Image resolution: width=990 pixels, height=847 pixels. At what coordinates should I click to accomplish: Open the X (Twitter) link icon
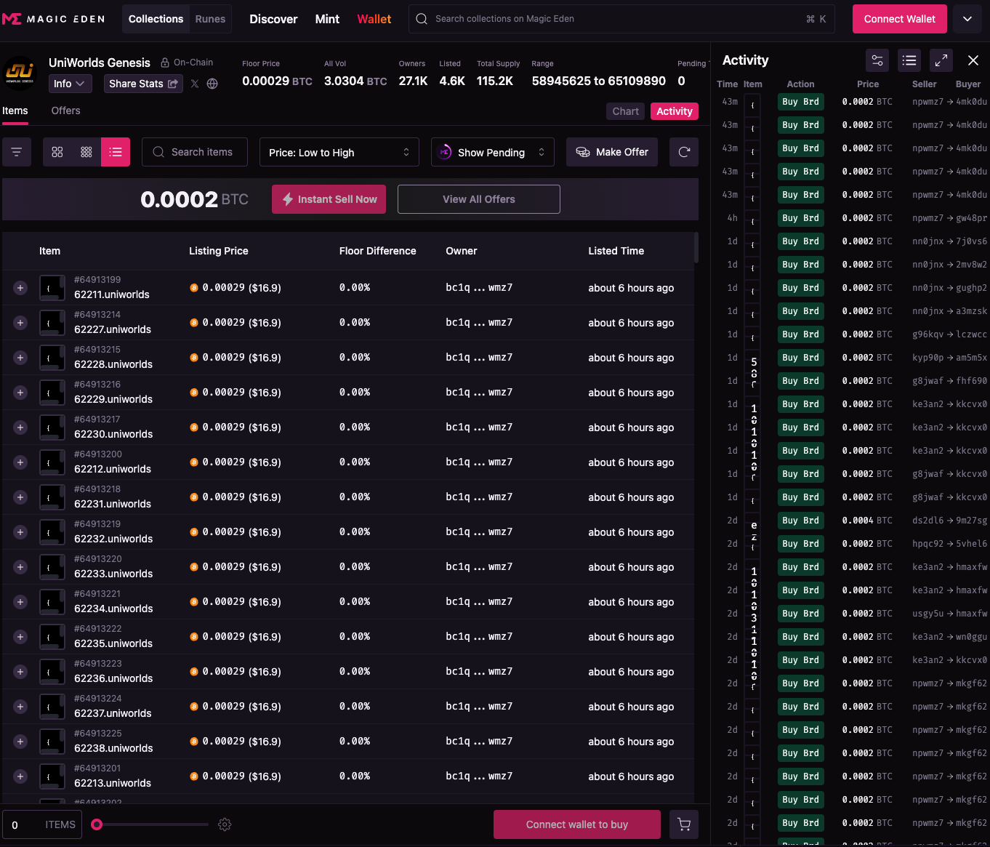[x=195, y=84]
